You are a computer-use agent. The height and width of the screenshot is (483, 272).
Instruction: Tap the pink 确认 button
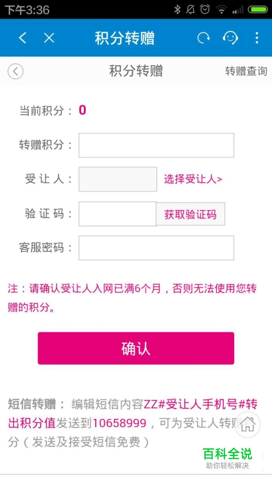(x=136, y=348)
